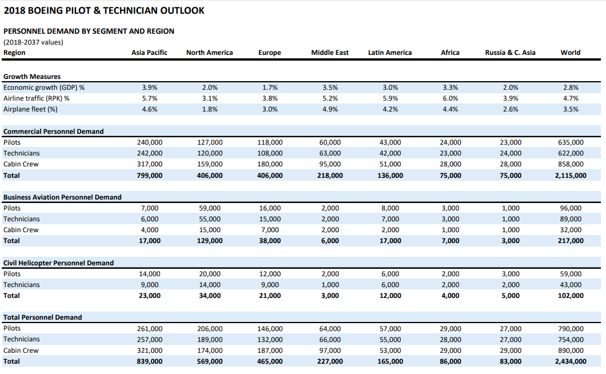Click the 'Business Aviation Personnel Demand' heading

click(x=63, y=197)
